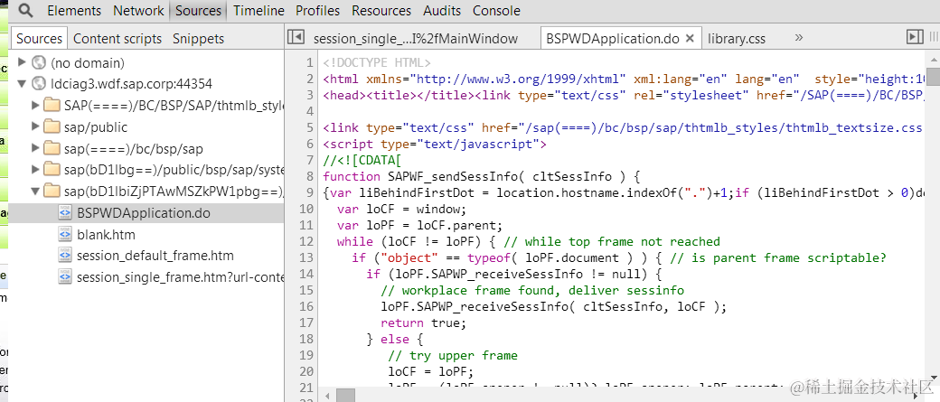
Task: Show more open file tabs chevron
Action: [x=798, y=37]
